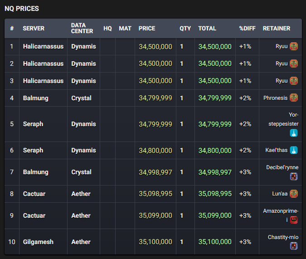306x259 pixels.
Task: Click the green total 35,098,995
Action: click(215, 194)
